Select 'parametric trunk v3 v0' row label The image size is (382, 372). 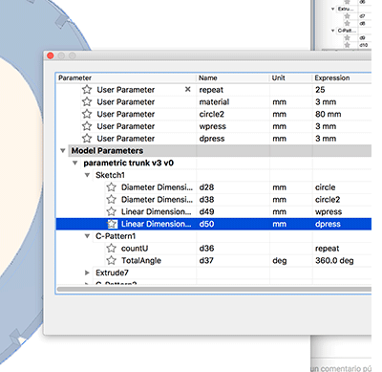tap(129, 163)
